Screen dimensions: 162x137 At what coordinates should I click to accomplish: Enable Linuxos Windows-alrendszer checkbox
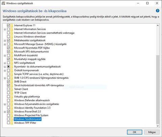(x=8, y=36)
